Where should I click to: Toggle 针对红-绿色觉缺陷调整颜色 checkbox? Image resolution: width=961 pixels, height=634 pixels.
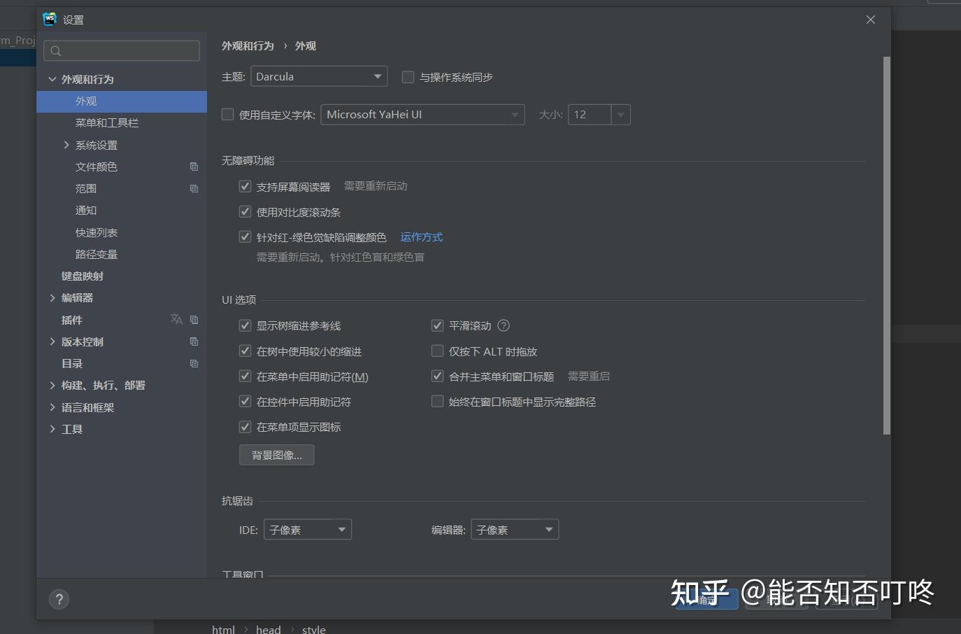click(245, 237)
